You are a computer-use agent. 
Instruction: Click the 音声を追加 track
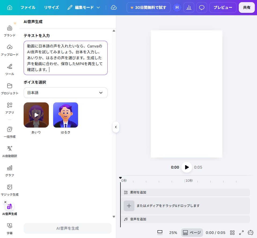[x=186, y=219]
